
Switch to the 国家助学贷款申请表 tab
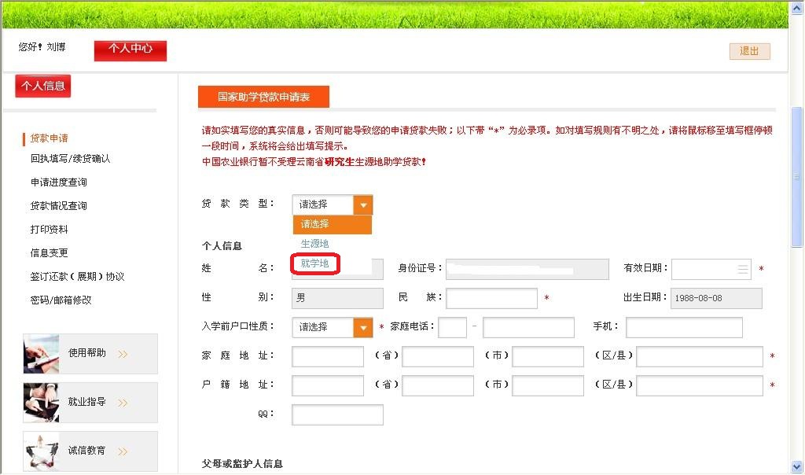click(263, 97)
